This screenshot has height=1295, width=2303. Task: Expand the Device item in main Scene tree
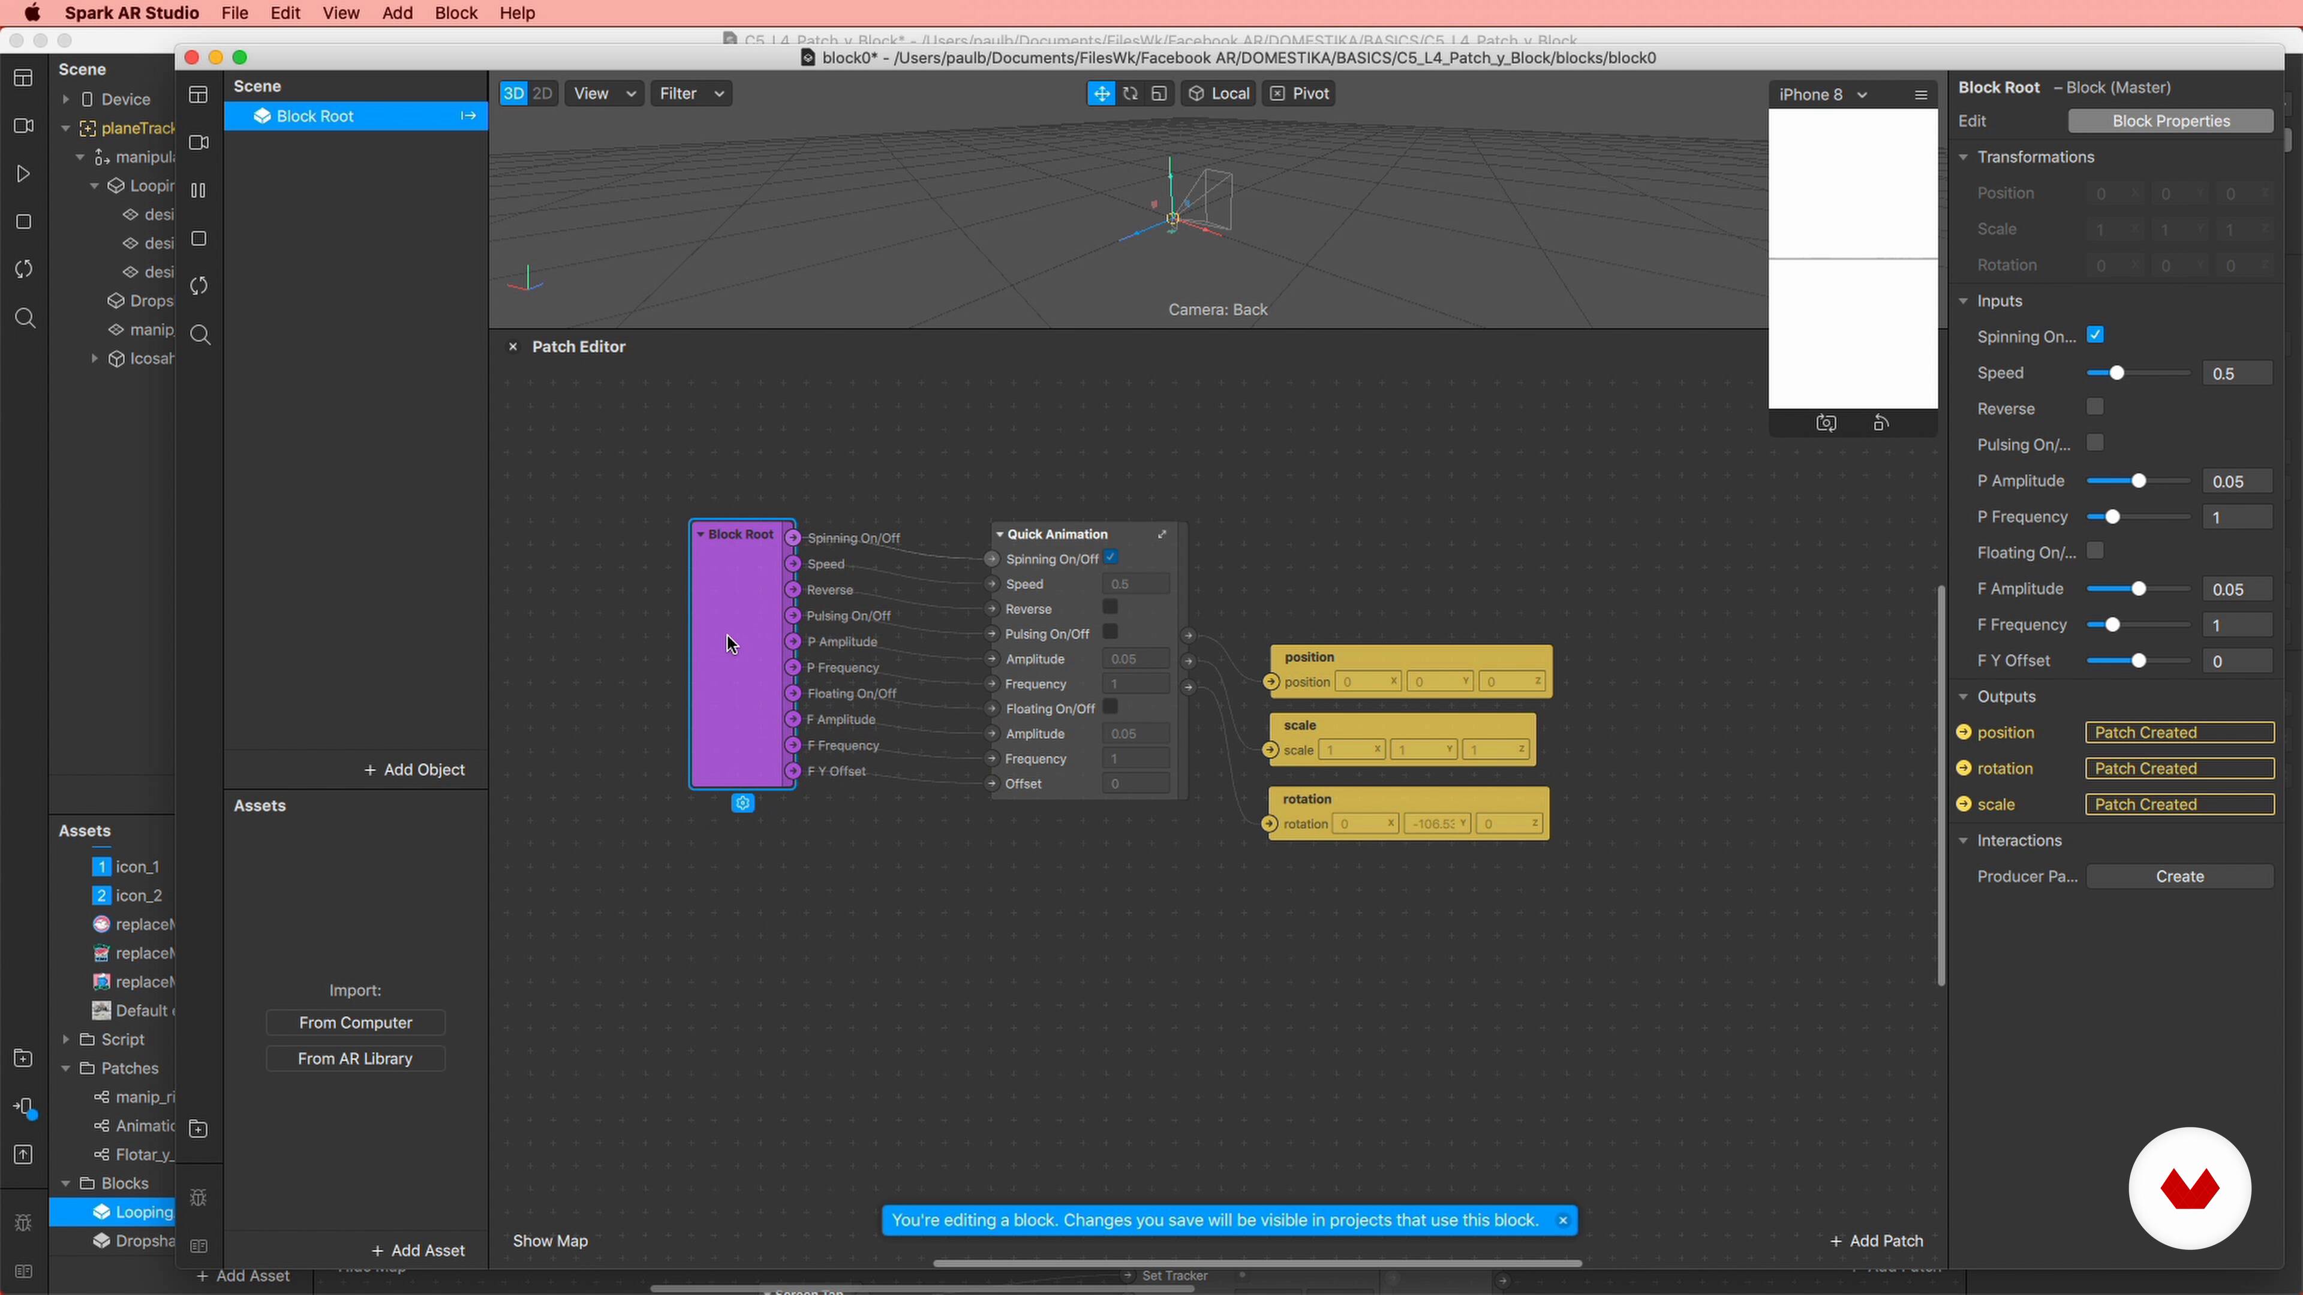65,99
